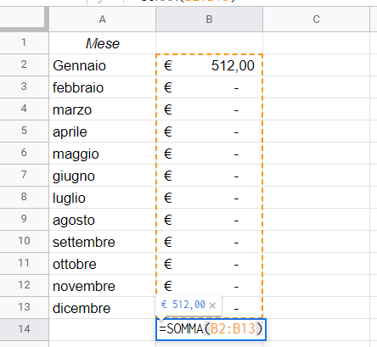Click the Mese header cell

(x=102, y=43)
